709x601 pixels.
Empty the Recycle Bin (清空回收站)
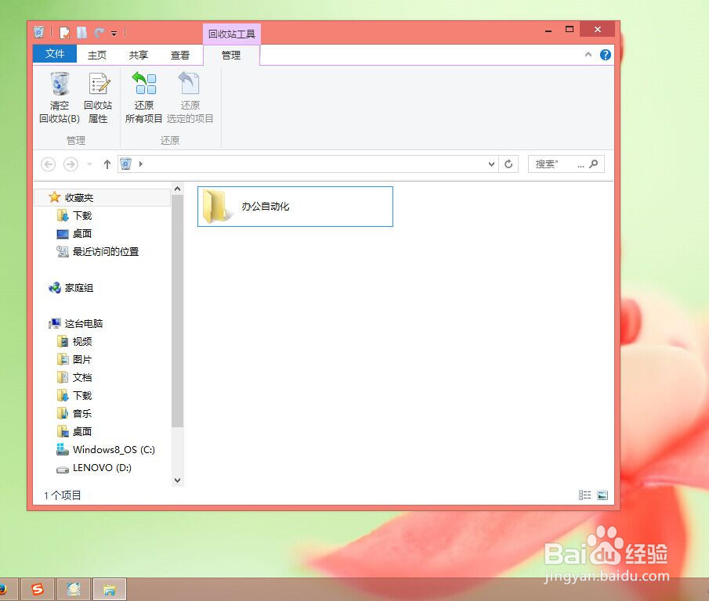pyautogui.click(x=60, y=98)
